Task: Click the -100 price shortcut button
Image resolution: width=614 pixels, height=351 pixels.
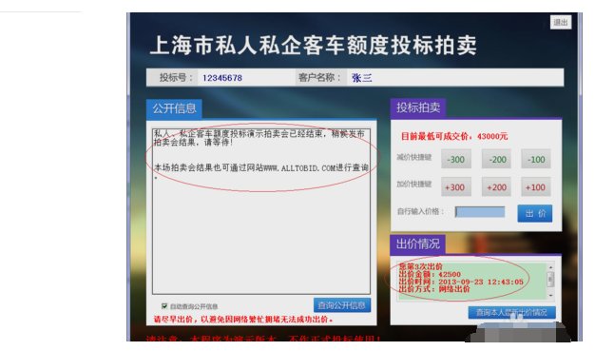Action: click(536, 160)
